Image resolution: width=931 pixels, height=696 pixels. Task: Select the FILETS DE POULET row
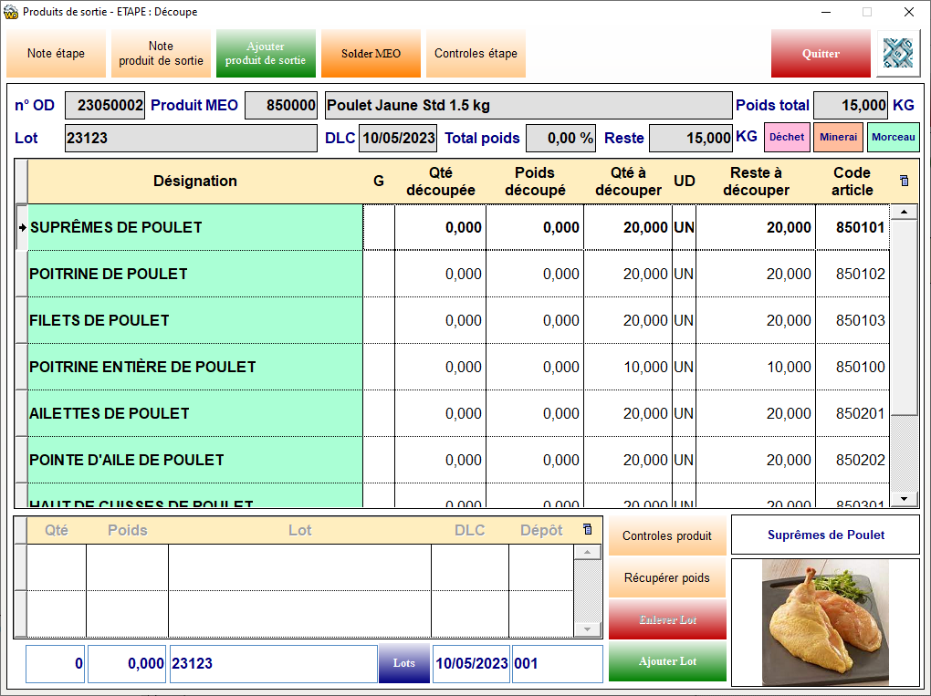tap(195, 320)
